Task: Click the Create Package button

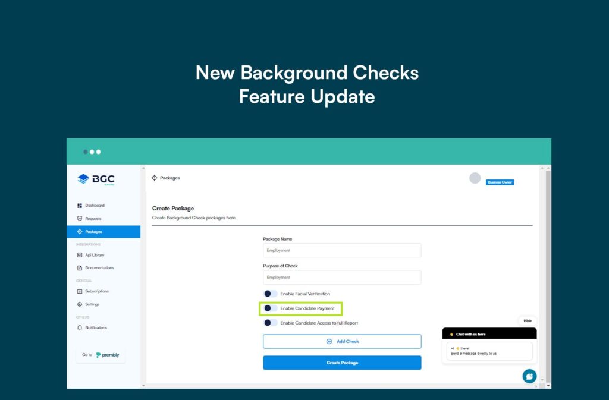Action: (x=342, y=363)
